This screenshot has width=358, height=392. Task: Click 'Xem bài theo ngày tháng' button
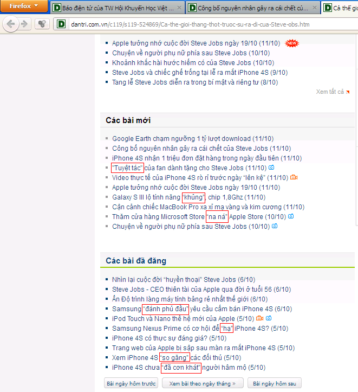[x=203, y=383]
